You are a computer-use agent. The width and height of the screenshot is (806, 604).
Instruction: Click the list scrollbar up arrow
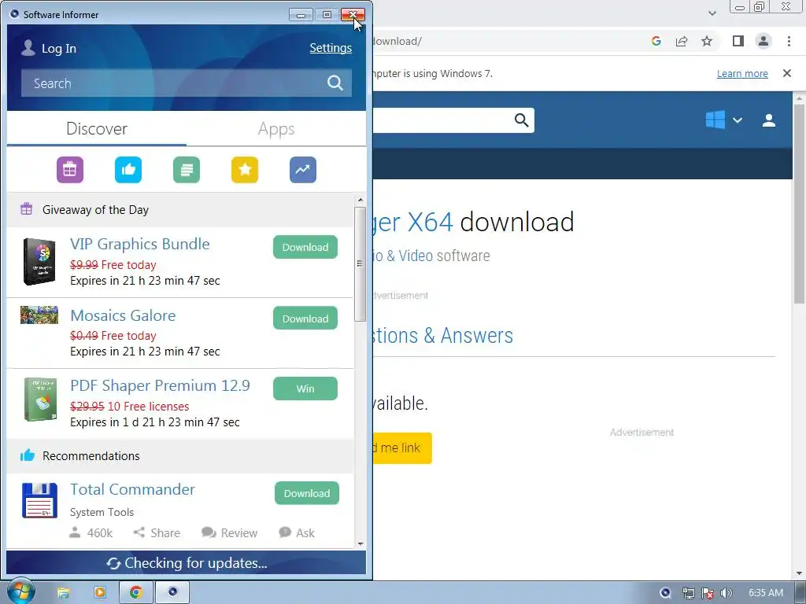pyautogui.click(x=360, y=200)
